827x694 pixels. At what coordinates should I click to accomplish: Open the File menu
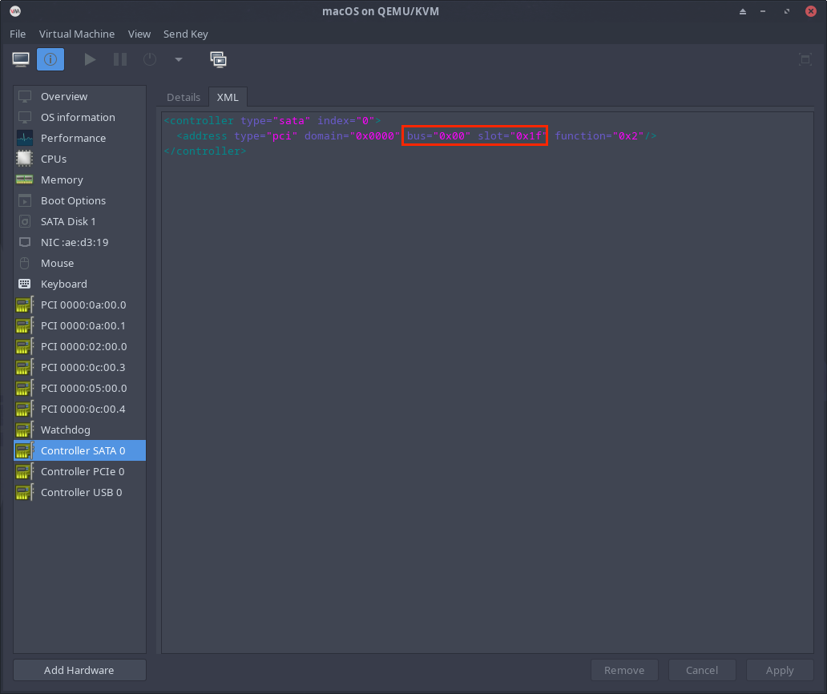pyautogui.click(x=18, y=34)
